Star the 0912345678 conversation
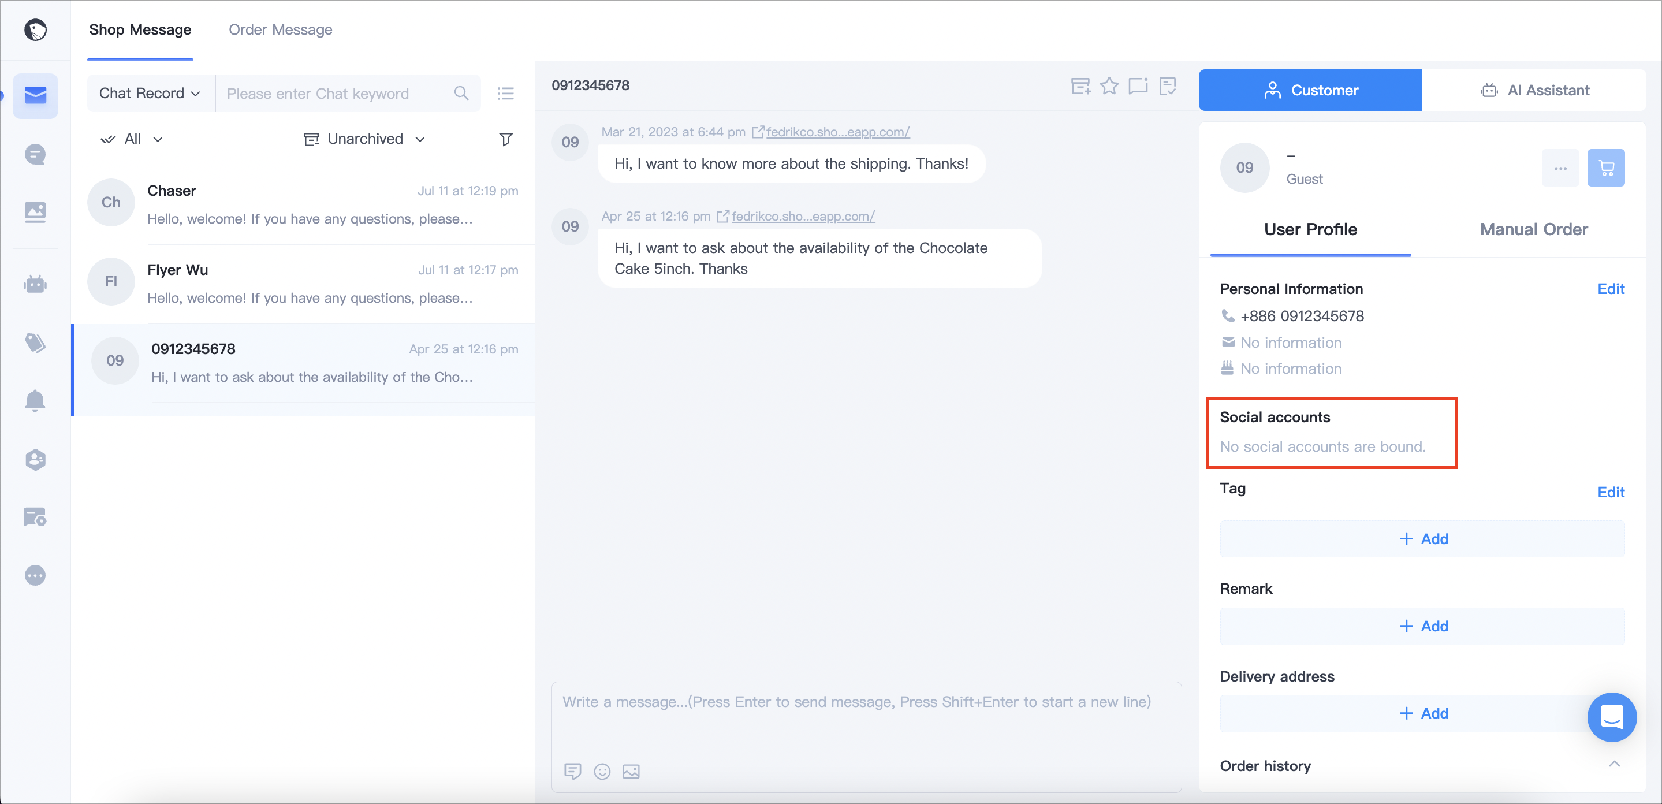Image resolution: width=1662 pixels, height=804 pixels. tap(1109, 86)
